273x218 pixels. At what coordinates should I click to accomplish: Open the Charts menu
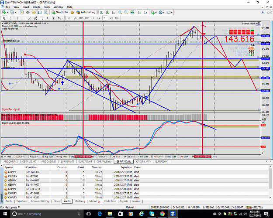[36, 7]
